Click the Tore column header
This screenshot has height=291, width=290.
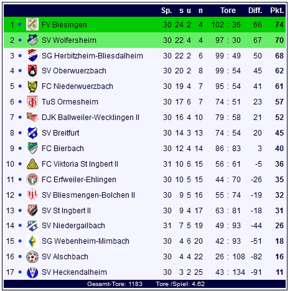pos(228,11)
